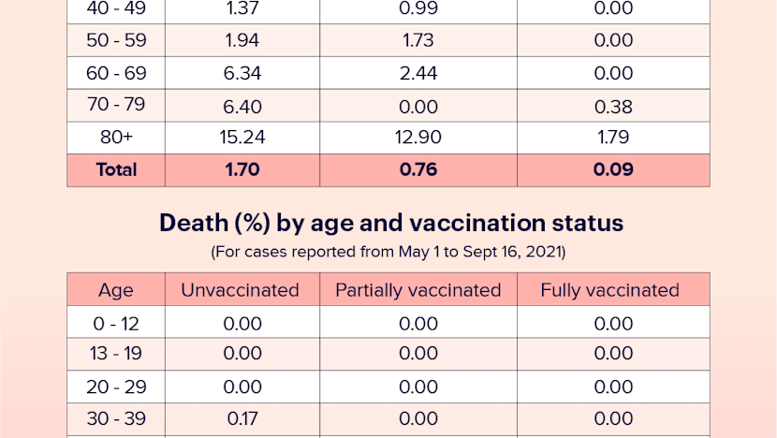The width and height of the screenshot is (777, 438).
Task: Click the 'Age' column header
Action: pos(116,290)
